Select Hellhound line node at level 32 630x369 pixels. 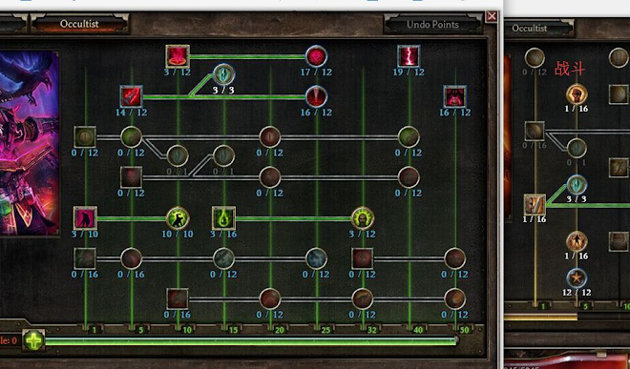[363, 299]
